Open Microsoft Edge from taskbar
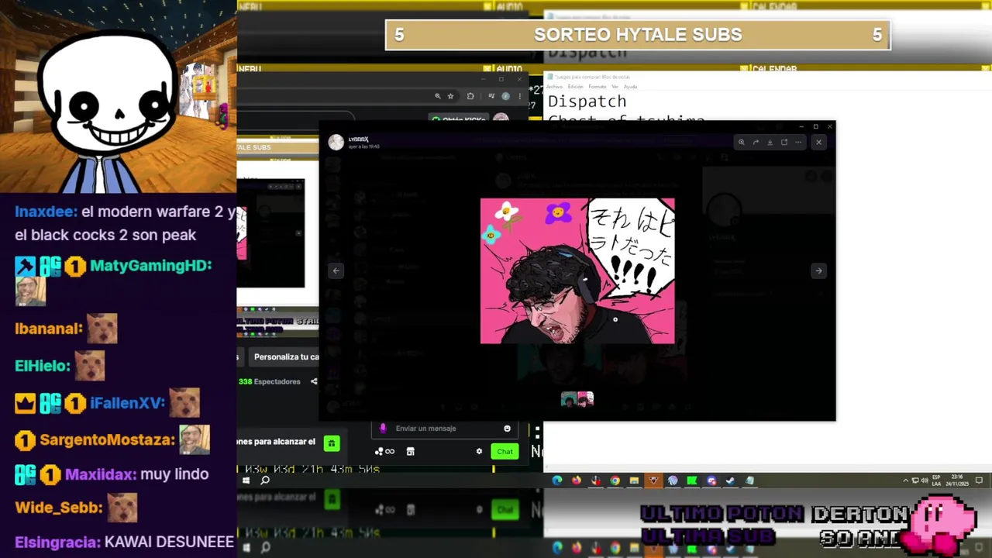The image size is (992, 558). [557, 480]
